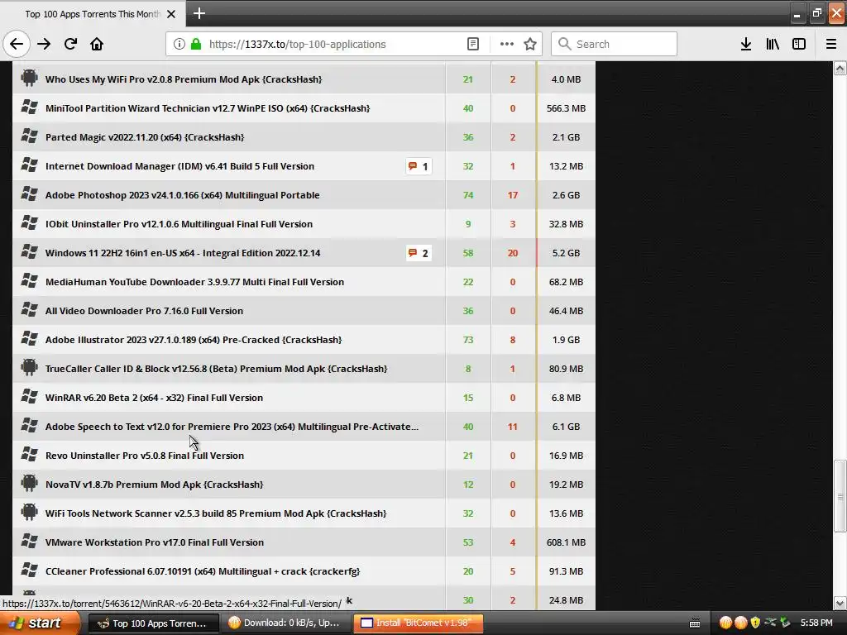Click seeders count 74 for Photoshop
Image resolution: width=847 pixels, height=635 pixels.
468,195
